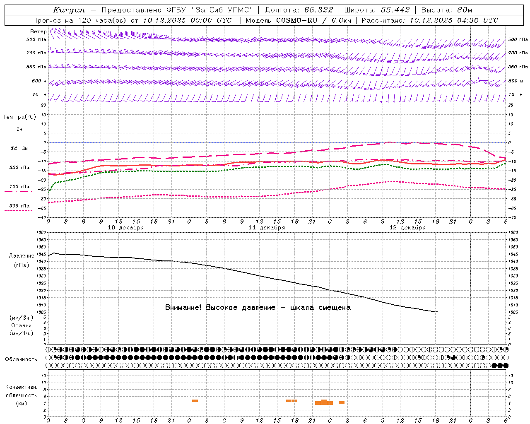530x424 pixels.
Task: Click the 'Внимание! Высокое давление' warning text
Action: coord(220,308)
